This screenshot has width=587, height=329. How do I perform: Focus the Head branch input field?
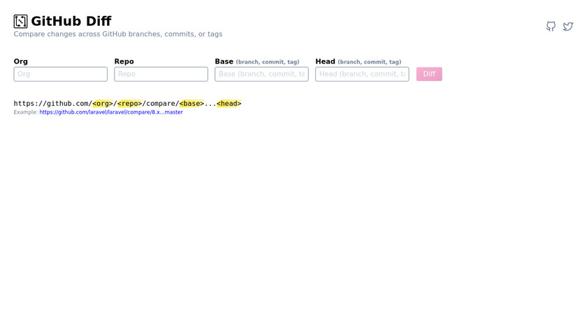coord(363,74)
